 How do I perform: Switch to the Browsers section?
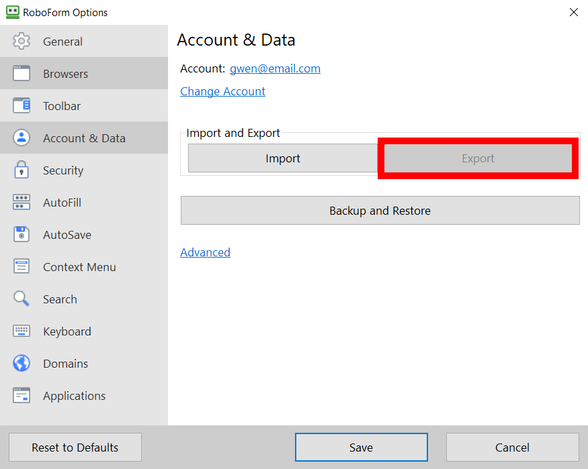click(x=84, y=73)
